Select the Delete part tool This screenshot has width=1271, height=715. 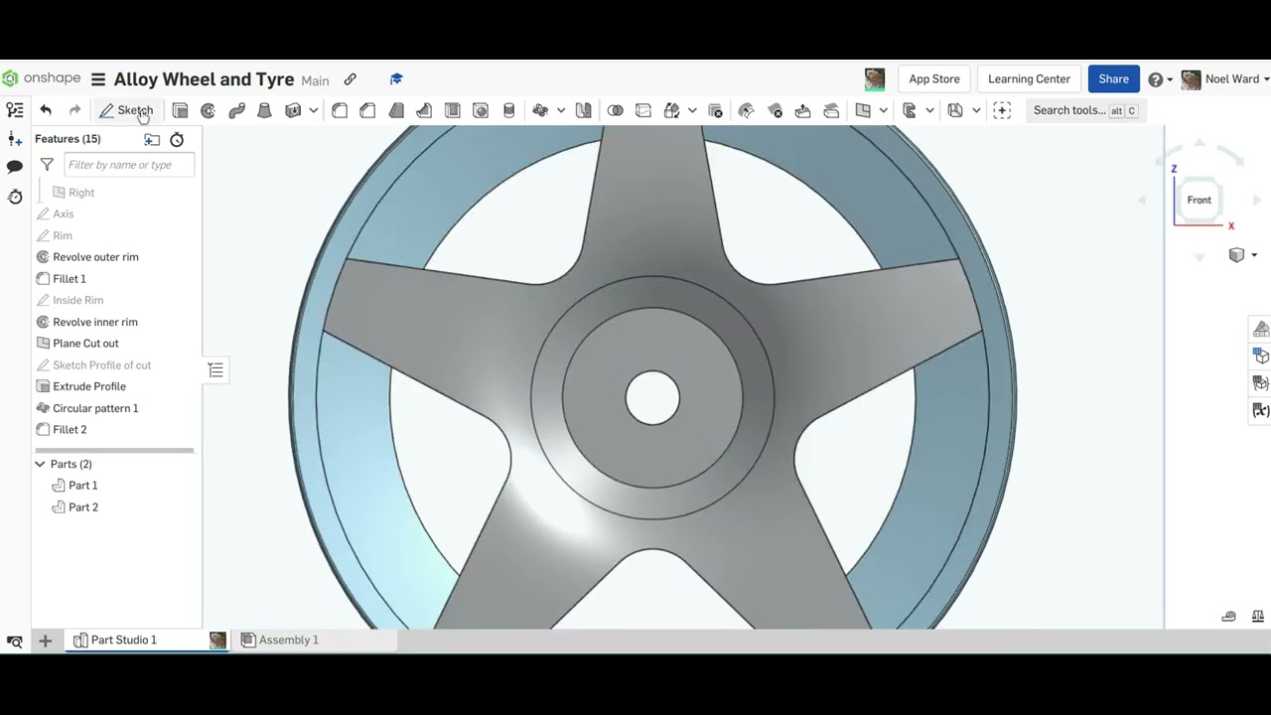point(715,110)
